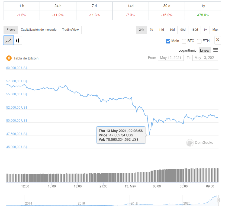225x207 pixels.
Task: Select the Logarithmic scale button
Action: [x=187, y=50]
